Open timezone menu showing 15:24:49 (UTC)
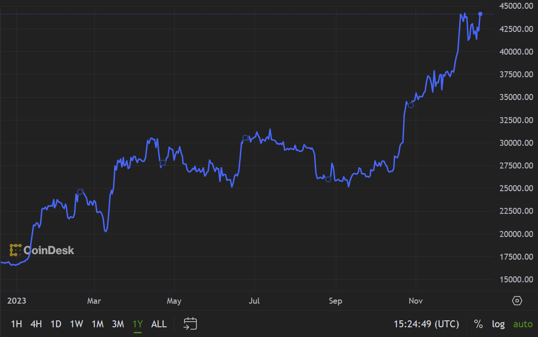The width and height of the screenshot is (538, 337). [x=426, y=324]
